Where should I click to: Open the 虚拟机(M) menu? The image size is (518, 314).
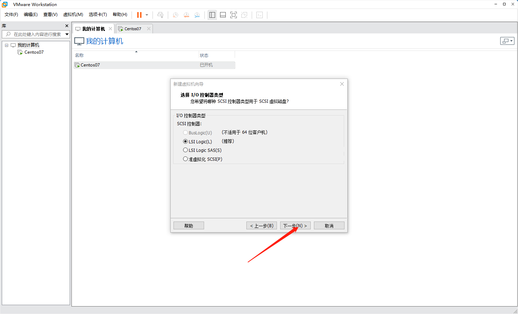coord(73,15)
